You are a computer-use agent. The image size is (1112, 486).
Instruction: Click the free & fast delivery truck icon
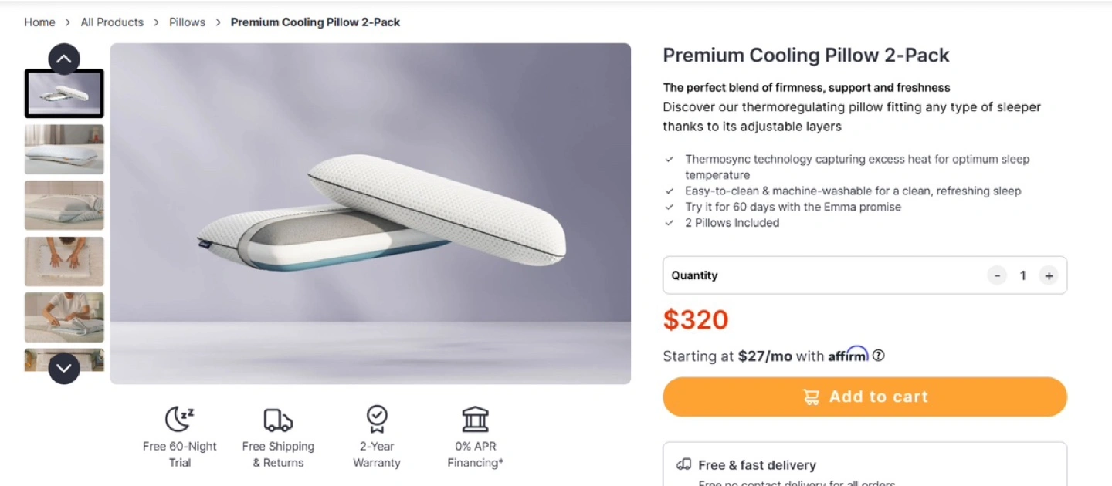683,464
